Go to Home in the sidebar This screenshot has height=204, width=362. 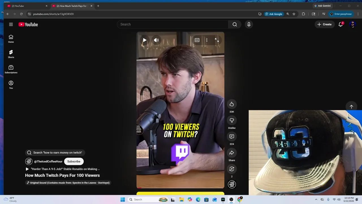pyautogui.click(x=11, y=39)
